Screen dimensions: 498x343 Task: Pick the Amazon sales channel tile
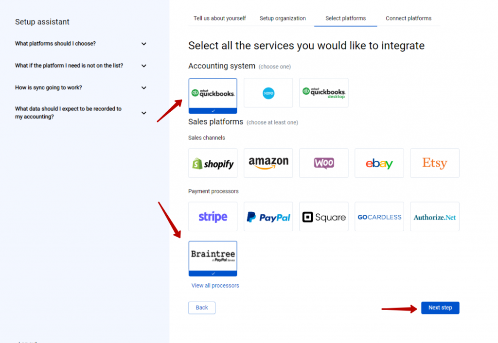point(268,163)
